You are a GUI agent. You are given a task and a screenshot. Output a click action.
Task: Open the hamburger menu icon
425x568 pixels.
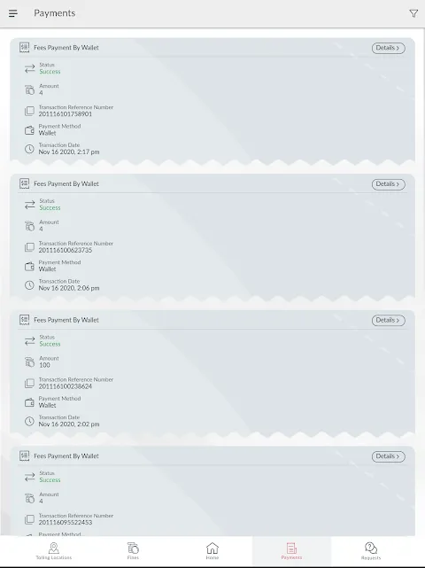pos(13,13)
